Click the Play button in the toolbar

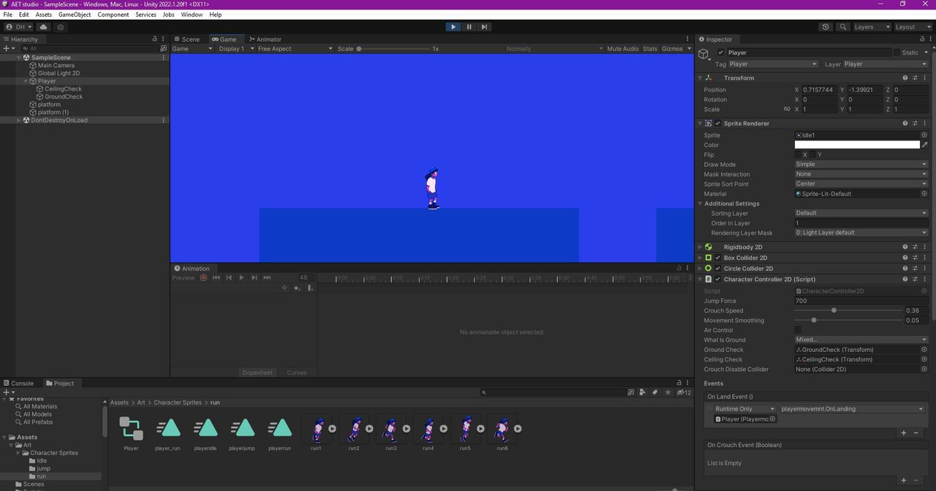tap(453, 27)
